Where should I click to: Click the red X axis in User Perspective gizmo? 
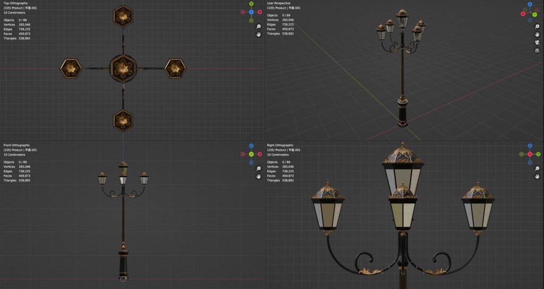tap(523, 14)
